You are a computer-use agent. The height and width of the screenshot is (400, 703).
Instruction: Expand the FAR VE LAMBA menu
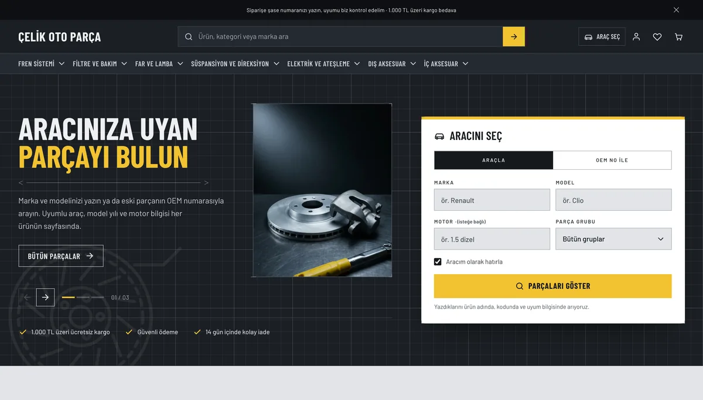tap(159, 64)
